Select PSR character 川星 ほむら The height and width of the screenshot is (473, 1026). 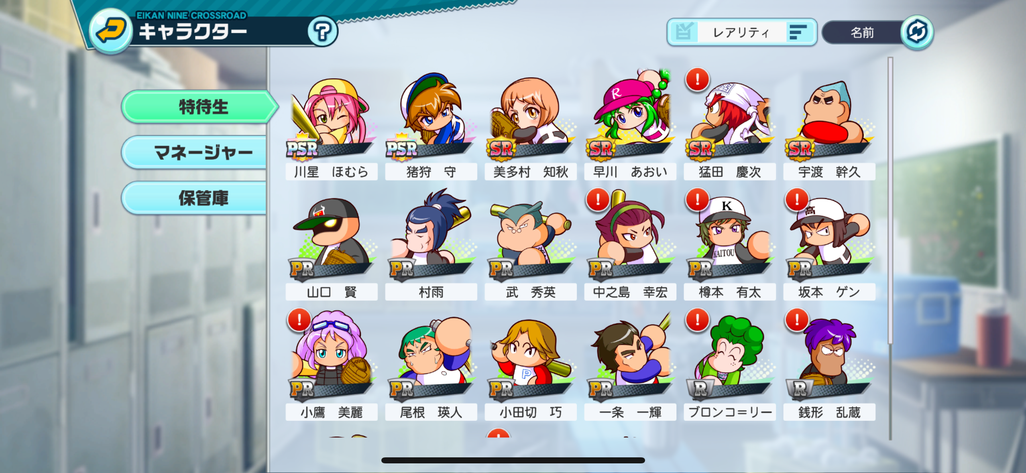click(332, 125)
